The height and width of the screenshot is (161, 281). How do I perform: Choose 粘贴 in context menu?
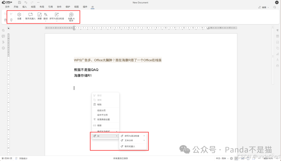[105, 104]
